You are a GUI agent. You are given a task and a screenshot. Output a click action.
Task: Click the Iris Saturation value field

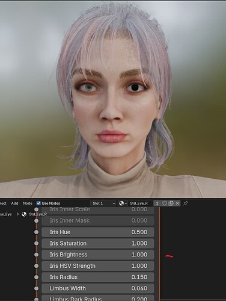click(x=98, y=243)
